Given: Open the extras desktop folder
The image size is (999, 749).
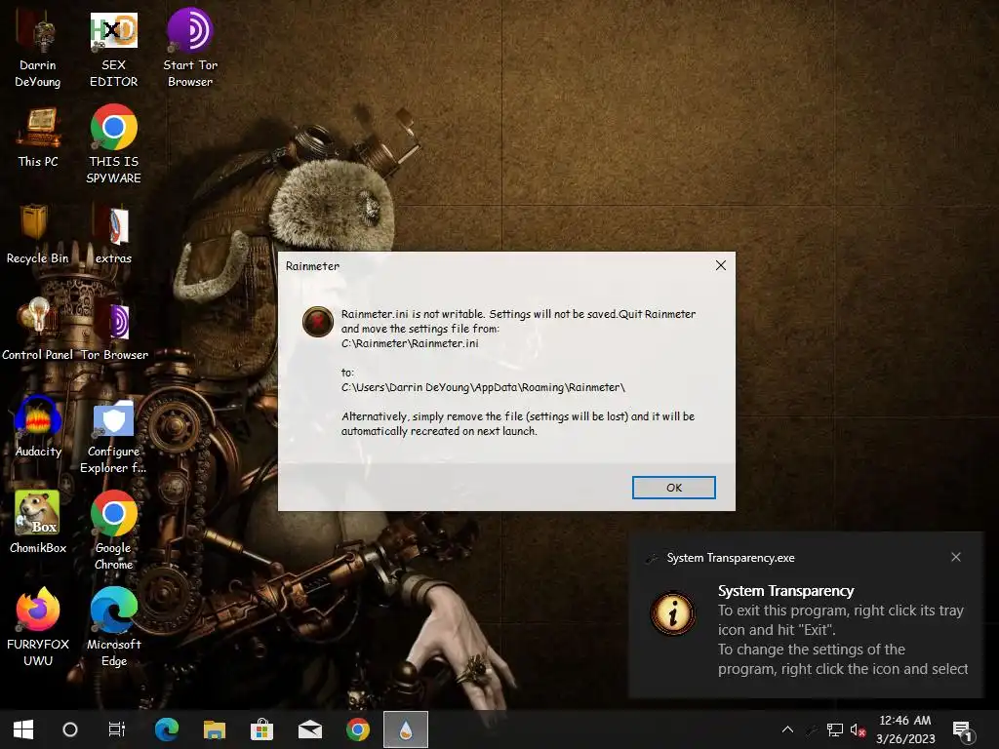Looking at the screenshot, I should point(113,234).
